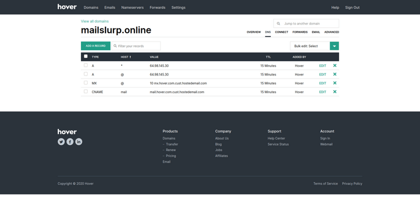Sort records by HOST column
Screen dimensions: 420x214
click(126, 57)
